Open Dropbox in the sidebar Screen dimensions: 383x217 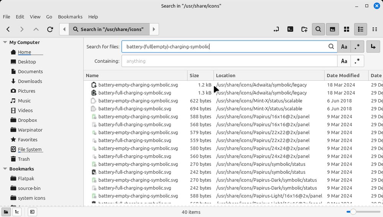pos(27,120)
